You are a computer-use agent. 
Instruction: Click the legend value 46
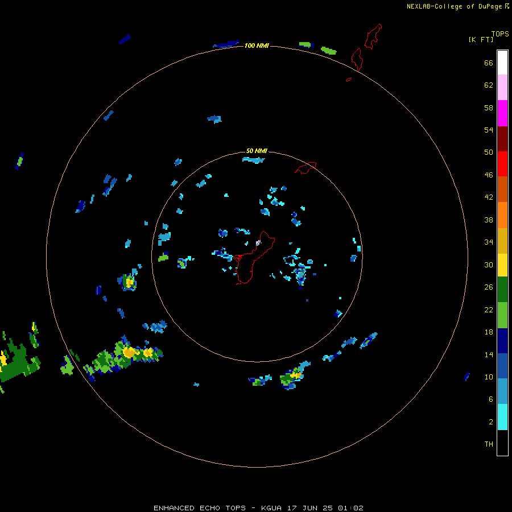click(489, 175)
